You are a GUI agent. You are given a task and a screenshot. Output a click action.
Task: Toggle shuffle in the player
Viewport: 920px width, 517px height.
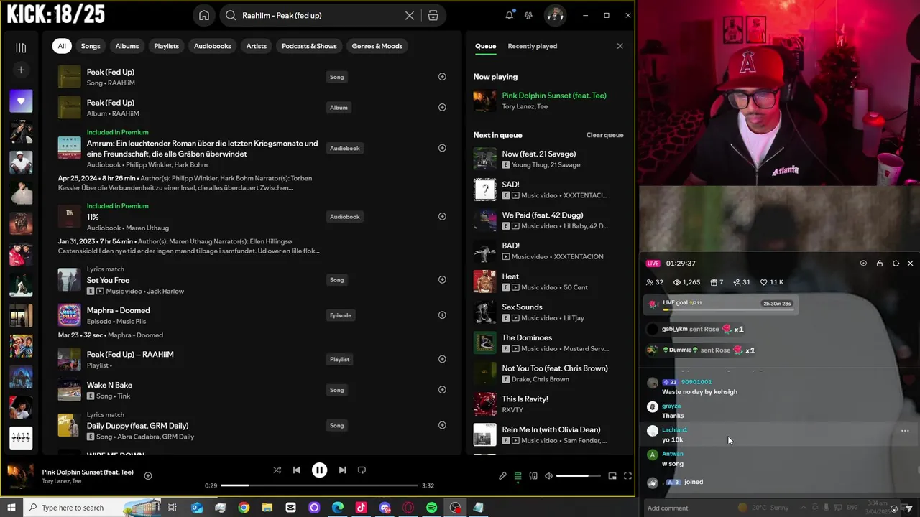[x=277, y=470]
